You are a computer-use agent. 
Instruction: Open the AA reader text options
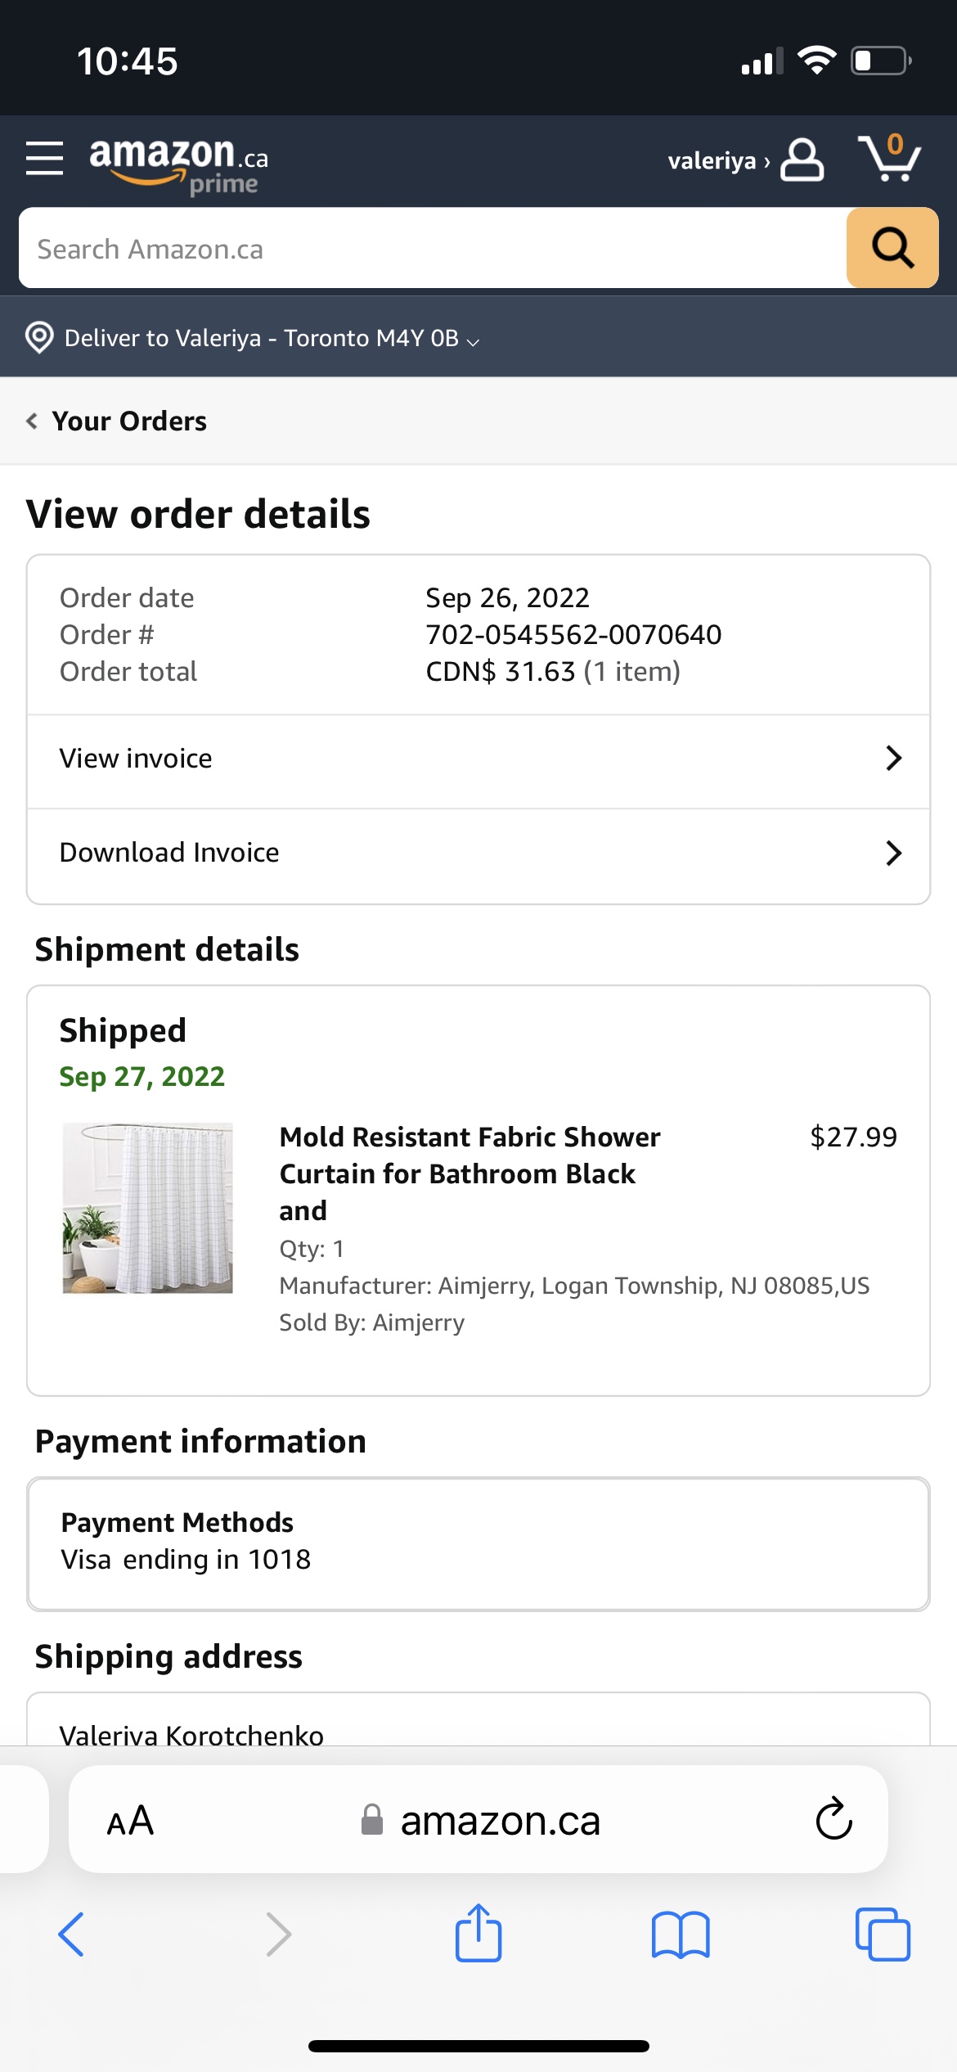point(130,1821)
